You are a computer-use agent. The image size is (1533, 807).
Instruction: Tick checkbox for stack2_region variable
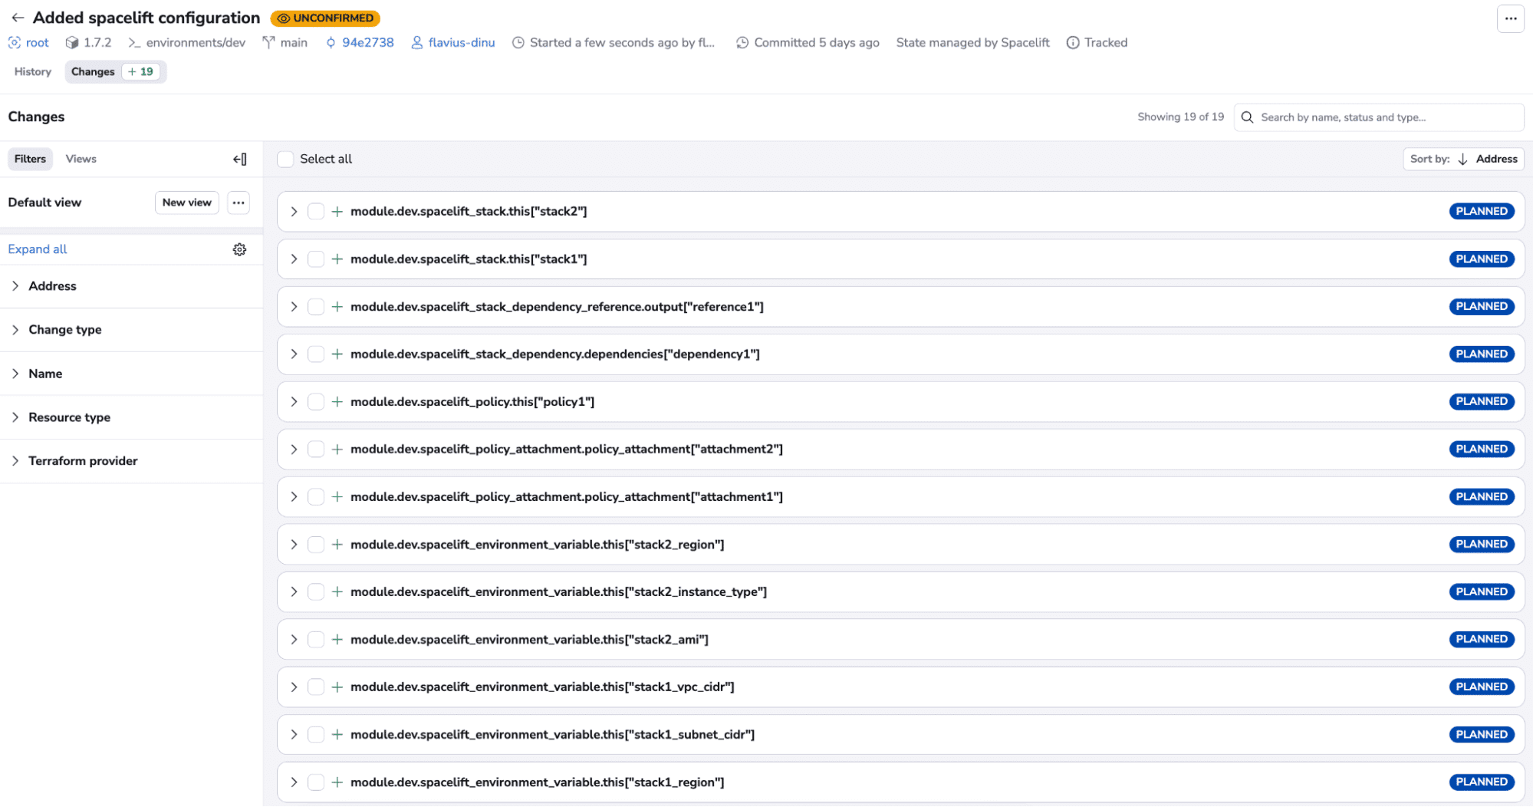316,545
